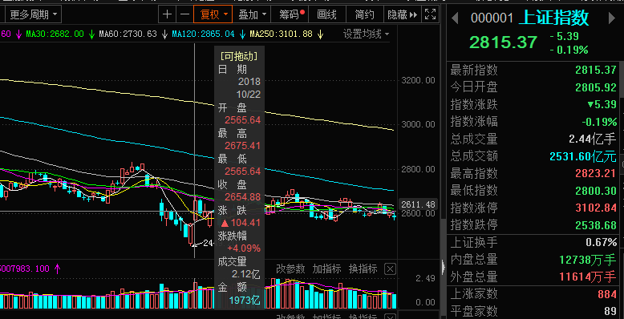This screenshot has height=319, width=624.
Task: Click the MA30 arrow indicator
Action: (92, 34)
